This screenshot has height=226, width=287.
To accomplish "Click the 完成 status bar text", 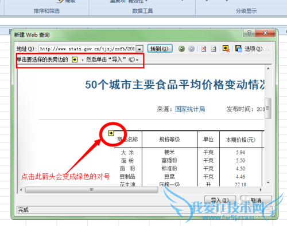I will click(24, 210).
